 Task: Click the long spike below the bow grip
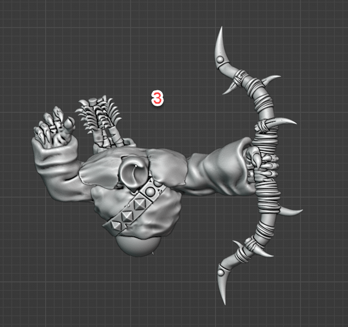290,212
